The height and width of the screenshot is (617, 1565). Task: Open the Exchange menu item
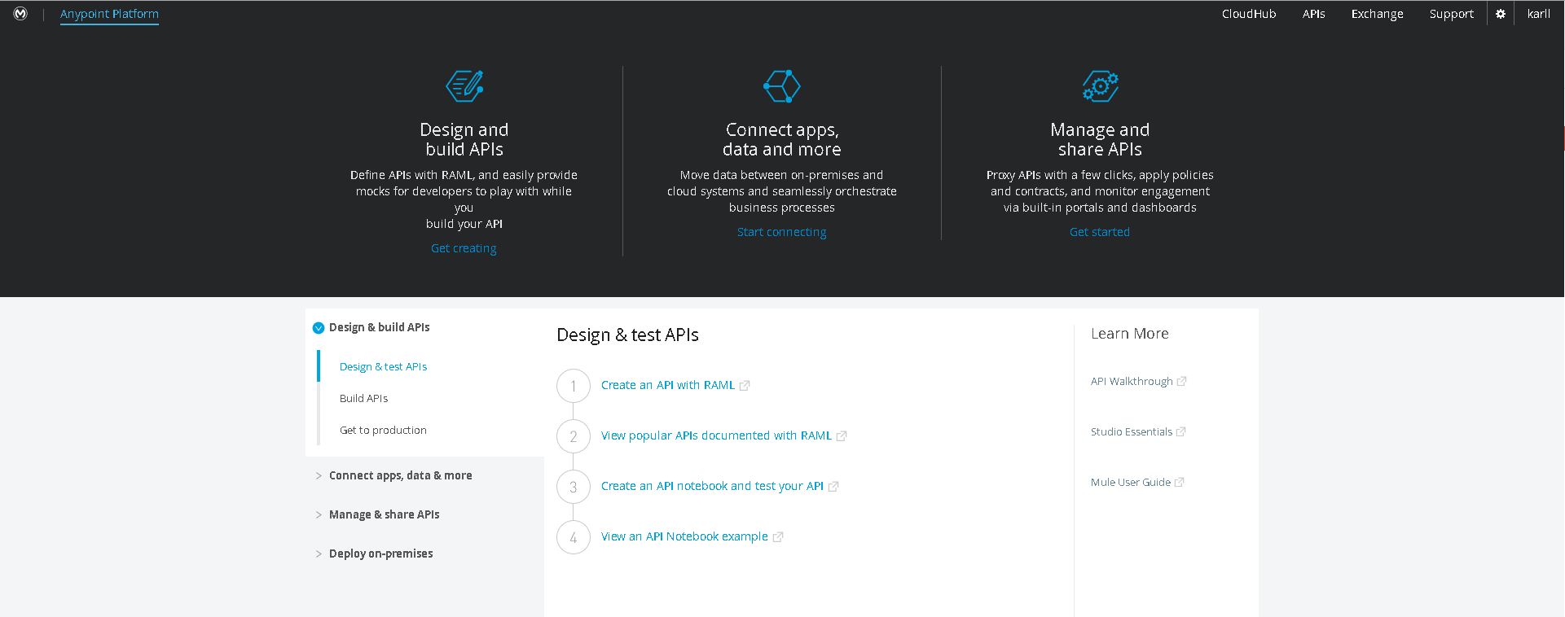pos(1377,14)
